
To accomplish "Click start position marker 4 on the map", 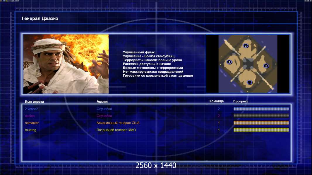I will (229, 62).
